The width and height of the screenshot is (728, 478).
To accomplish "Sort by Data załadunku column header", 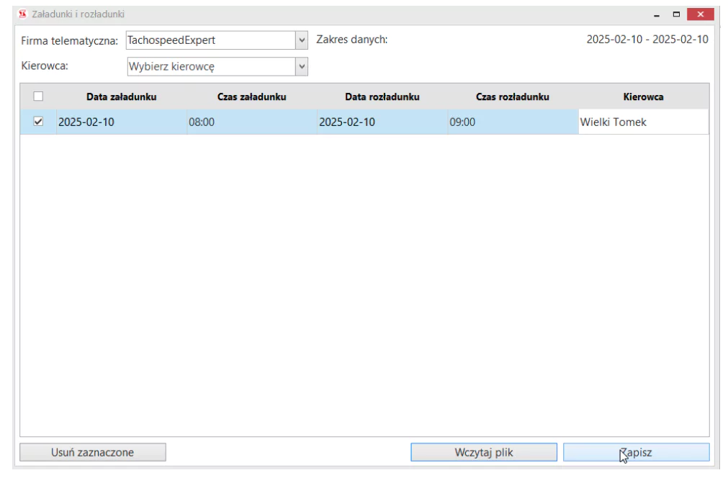I will pyautogui.click(x=122, y=96).
